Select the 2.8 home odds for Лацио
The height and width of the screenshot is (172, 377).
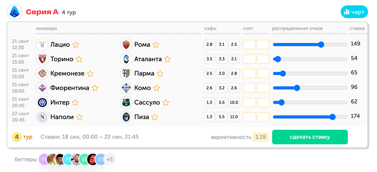click(209, 45)
